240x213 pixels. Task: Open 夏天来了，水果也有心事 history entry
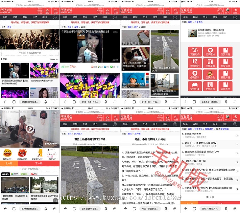click(x=201, y=143)
